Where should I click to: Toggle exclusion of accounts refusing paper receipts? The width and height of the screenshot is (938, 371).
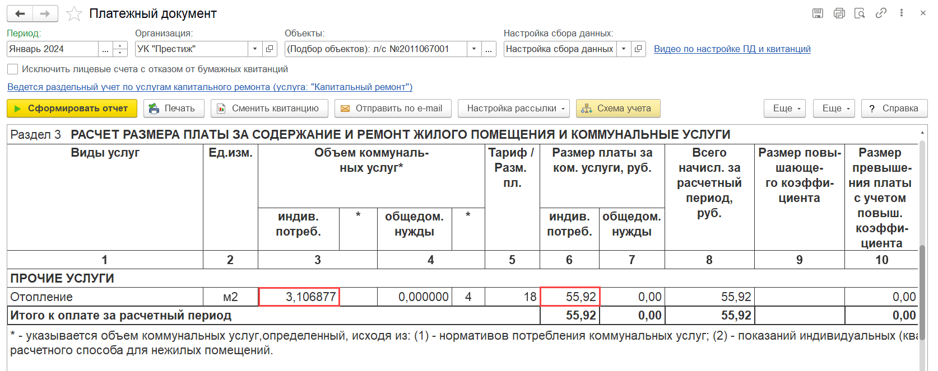[12, 69]
